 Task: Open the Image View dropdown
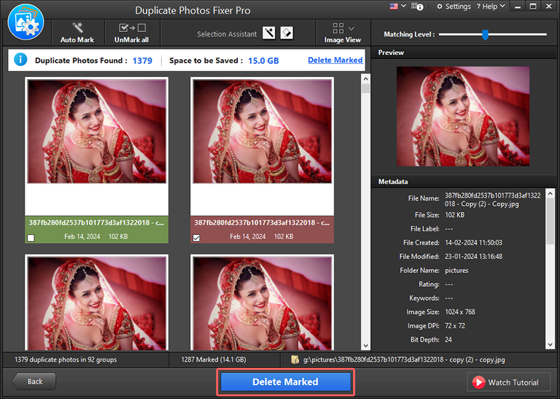coord(343,33)
